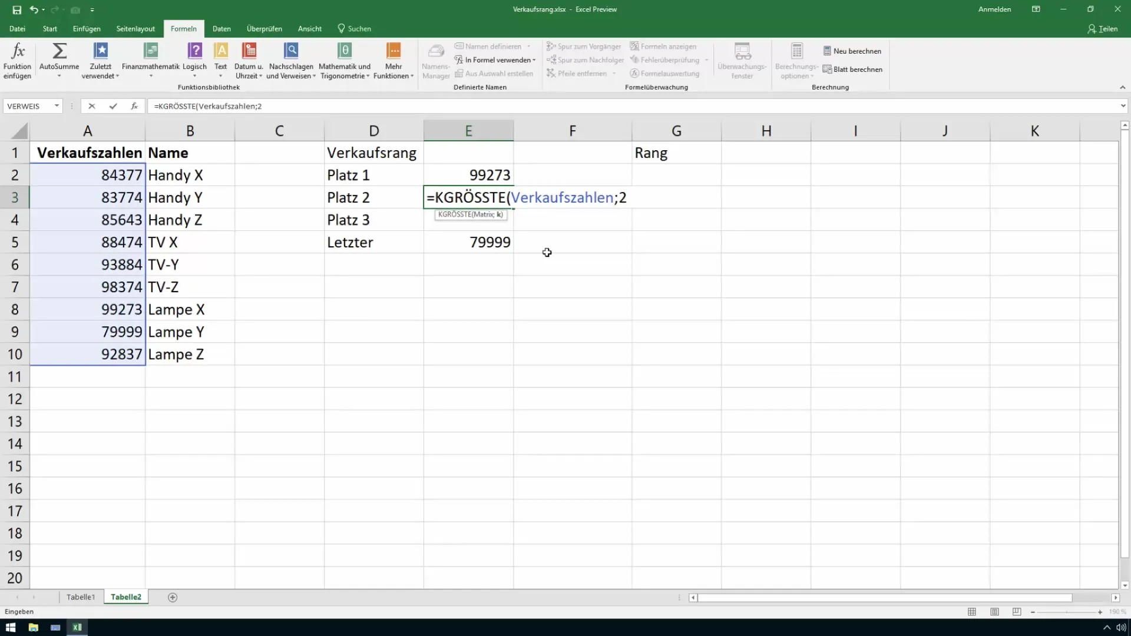The width and height of the screenshot is (1131, 636).
Task: Switch to the Seitenlayout tab
Action: click(x=135, y=28)
